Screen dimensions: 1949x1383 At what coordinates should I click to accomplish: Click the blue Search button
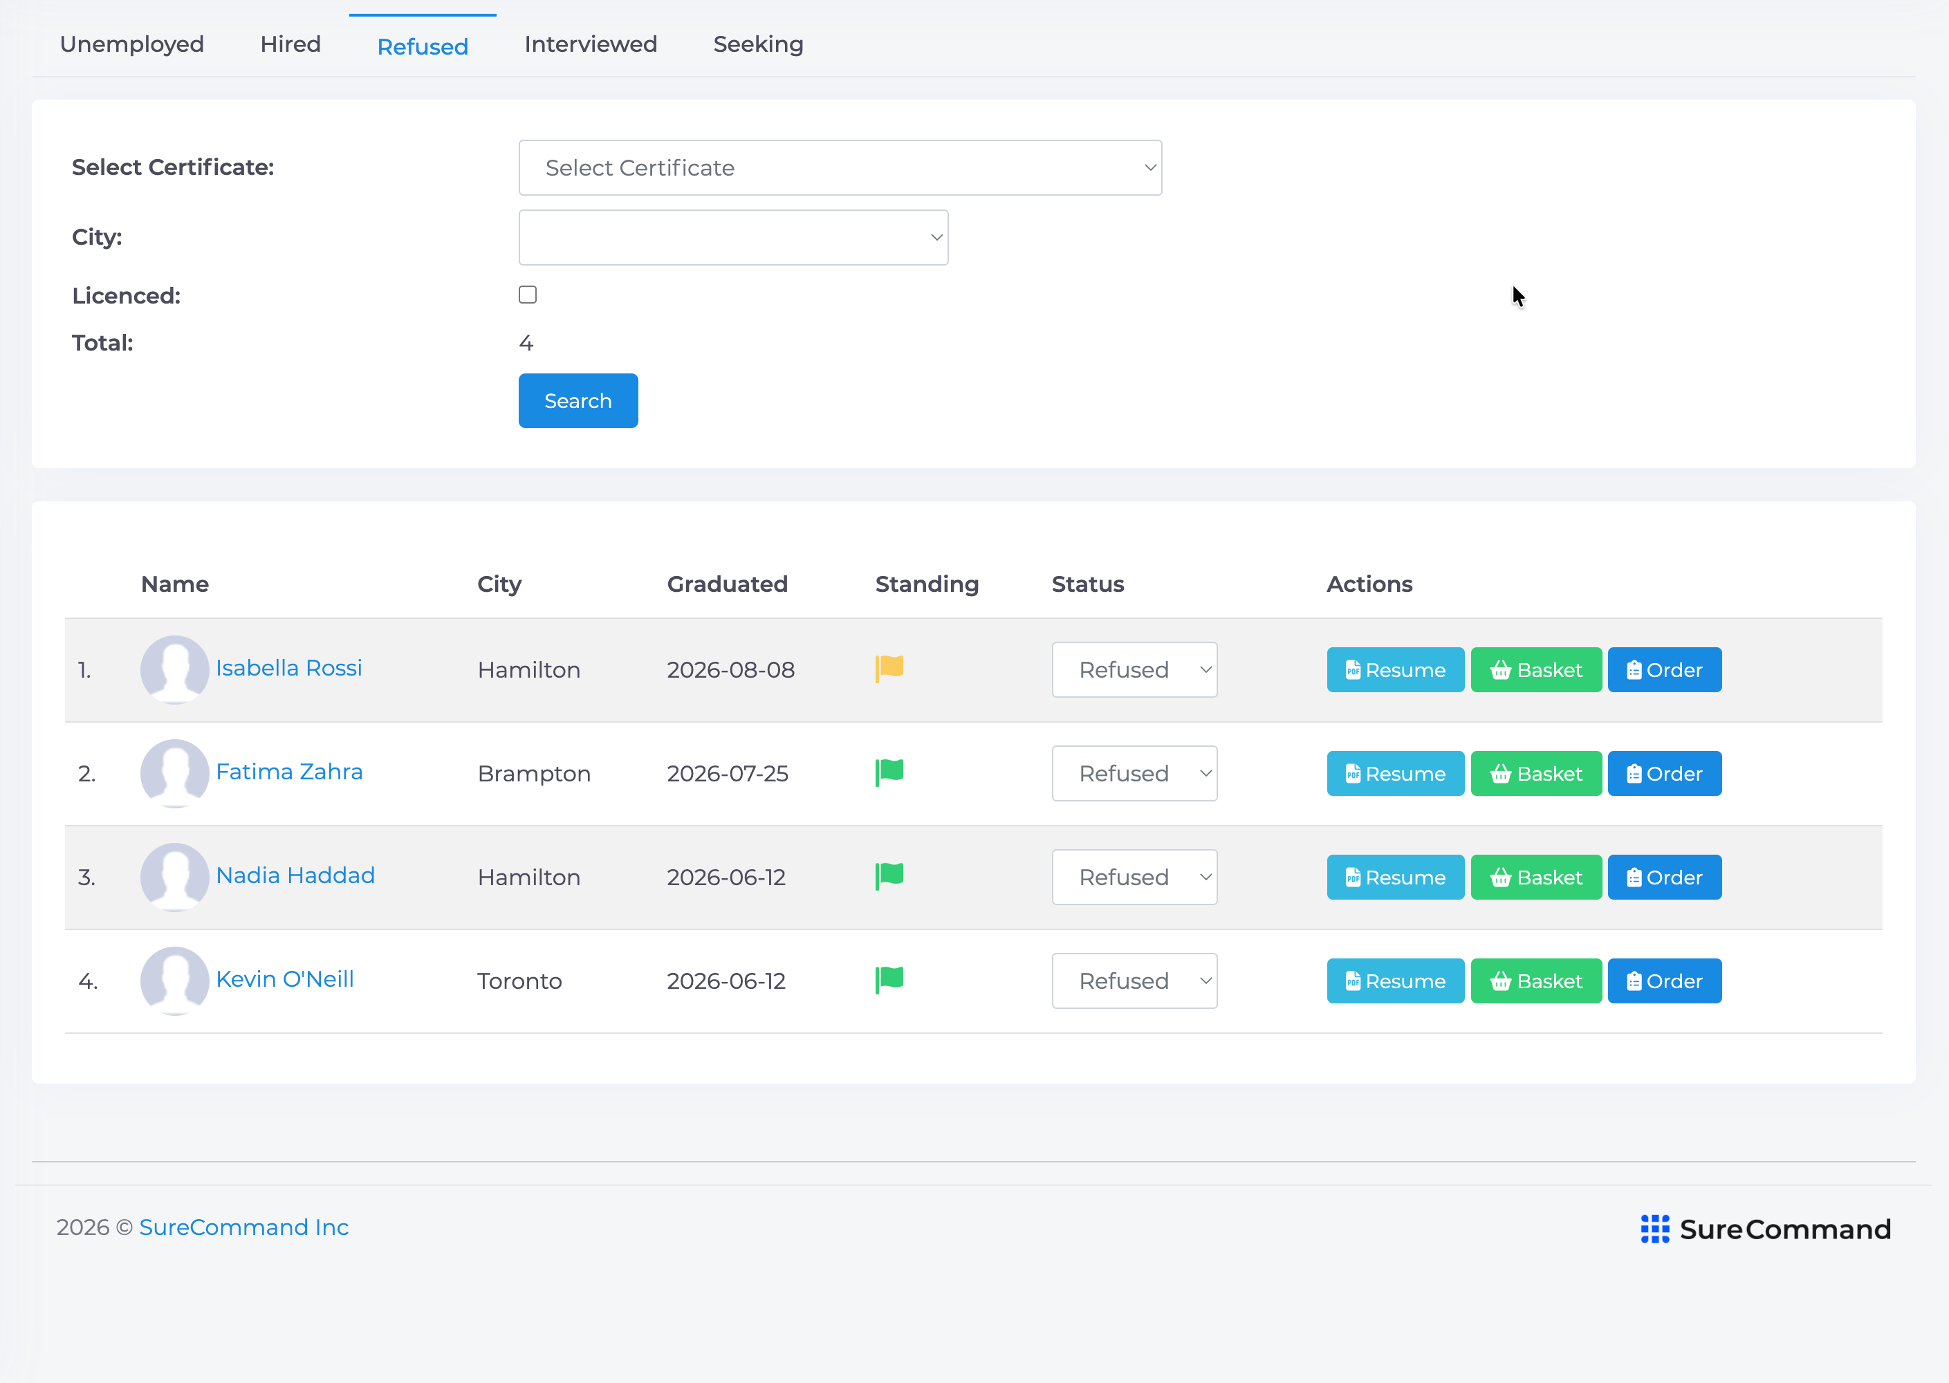point(578,401)
